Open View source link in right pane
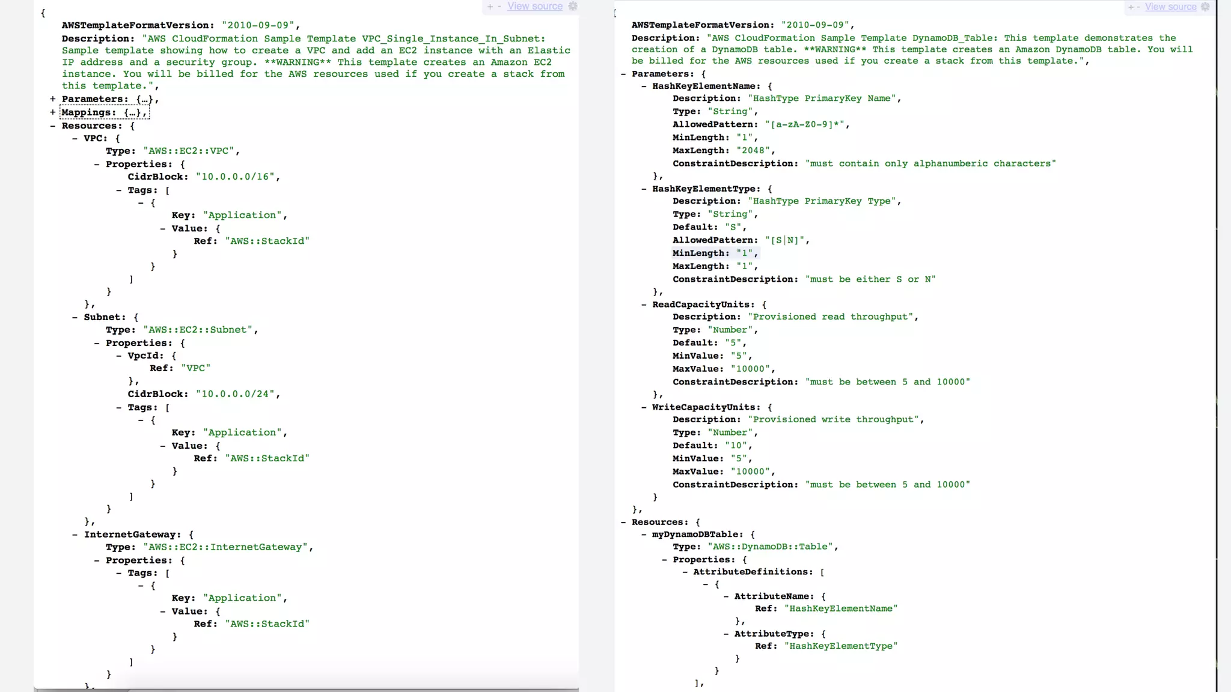 1170,7
